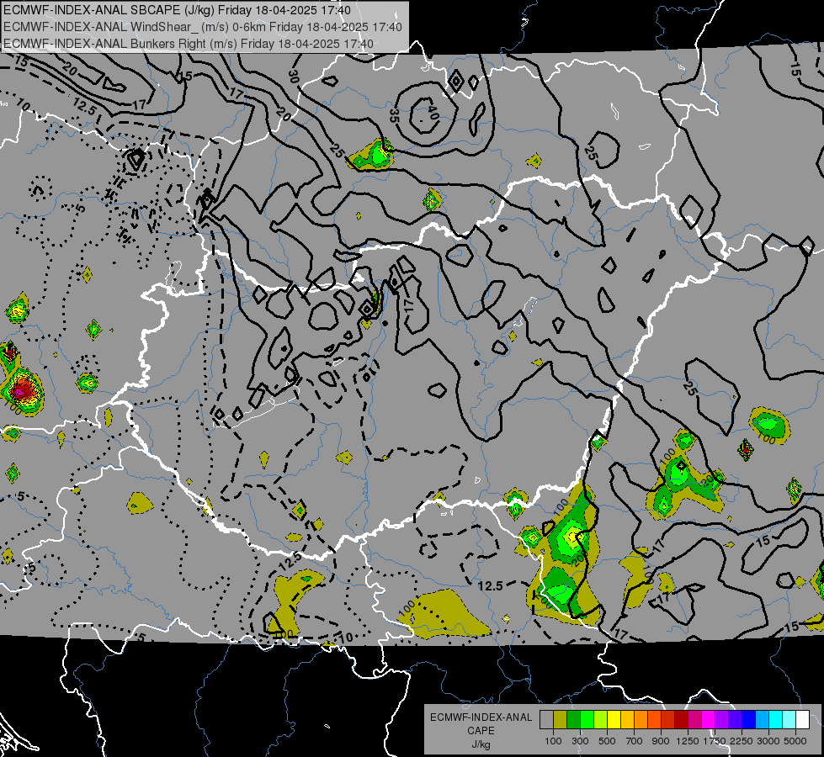Click the SBCAPE (J/kg) title line

coord(177,10)
